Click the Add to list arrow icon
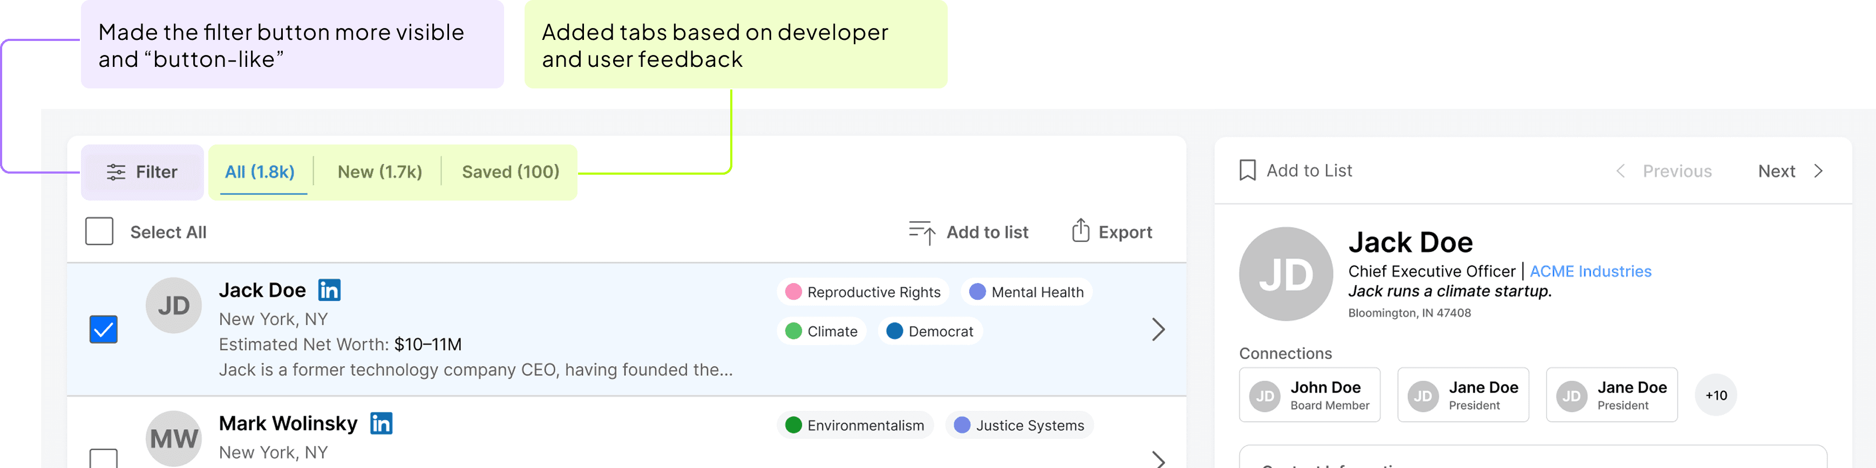The width and height of the screenshot is (1876, 468). (x=922, y=232)
